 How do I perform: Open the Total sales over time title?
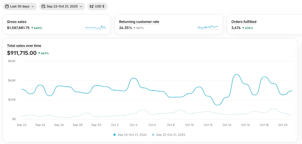(x=24, y=46)
